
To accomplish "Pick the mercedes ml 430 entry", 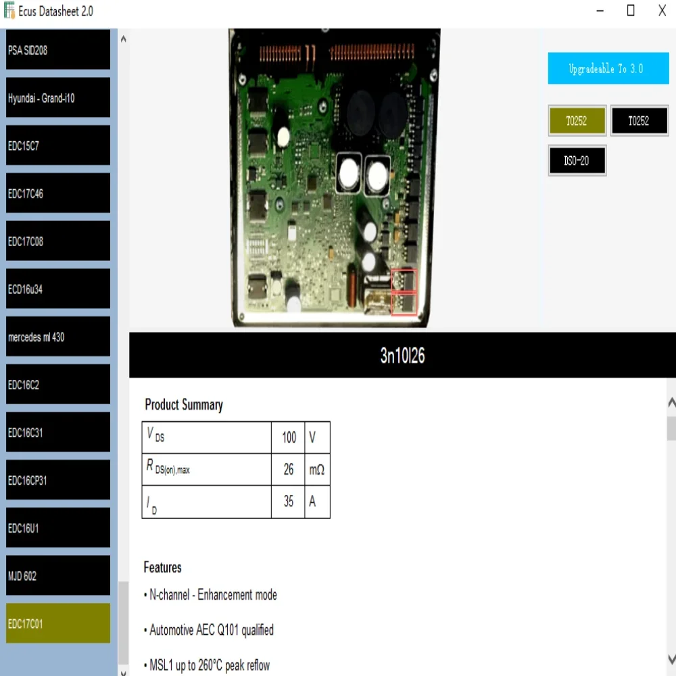I will point(57,337).
